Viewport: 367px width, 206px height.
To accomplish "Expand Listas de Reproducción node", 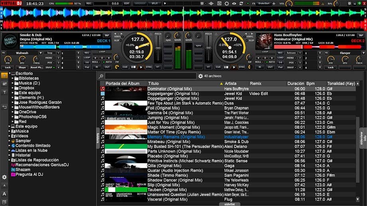I will [10, 160].
